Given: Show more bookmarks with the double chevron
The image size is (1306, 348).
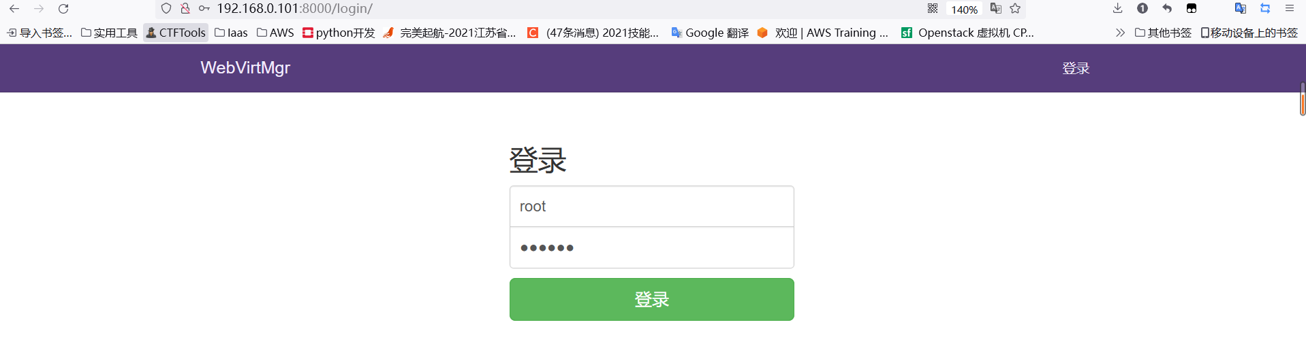Looking at the screenshot, I should click(x=1120, y=33).
